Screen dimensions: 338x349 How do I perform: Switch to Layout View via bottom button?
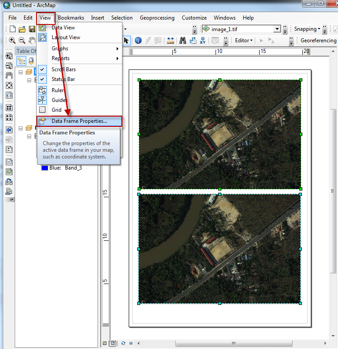tap(113, 343)
